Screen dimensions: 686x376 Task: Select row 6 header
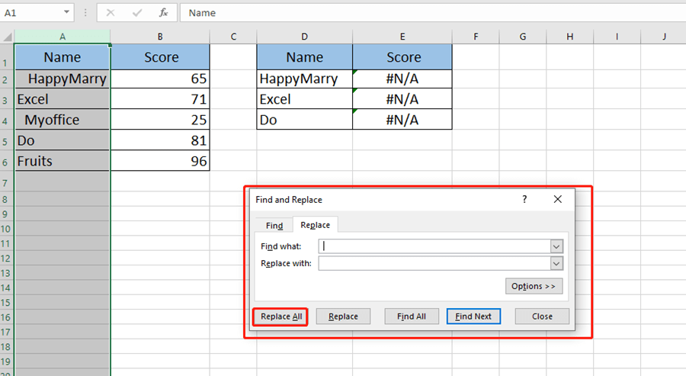(7, 162)
